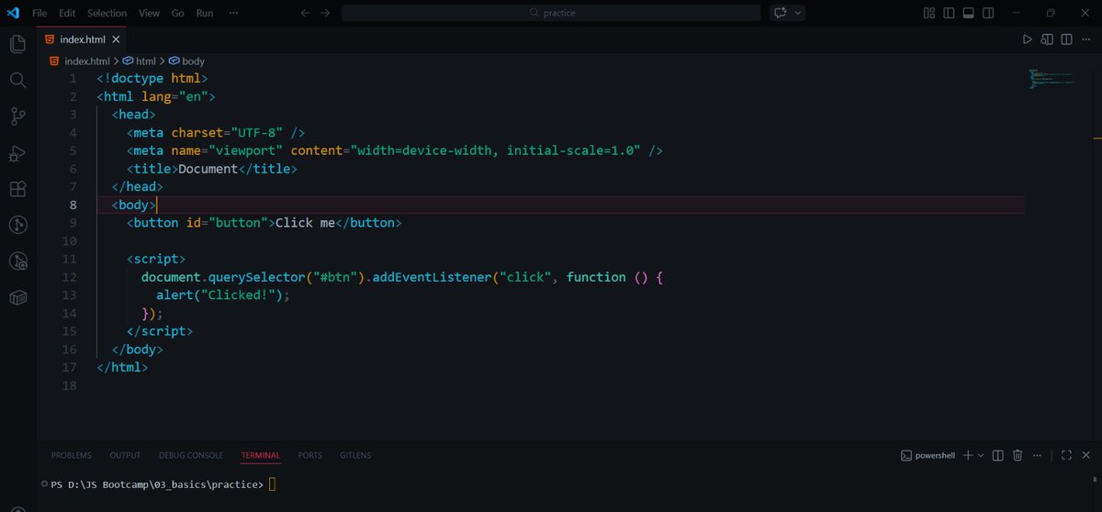The width and height of the screenshot is (1102, 512).
Task: Click line number 9 in the gutter
Action: (x=73, y=223)
